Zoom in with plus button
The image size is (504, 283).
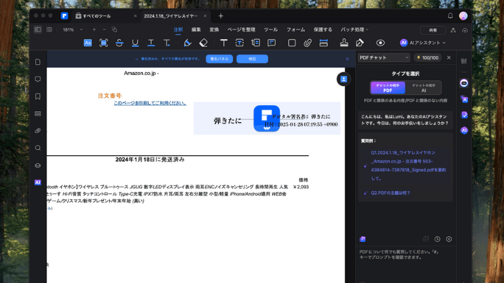94,30
